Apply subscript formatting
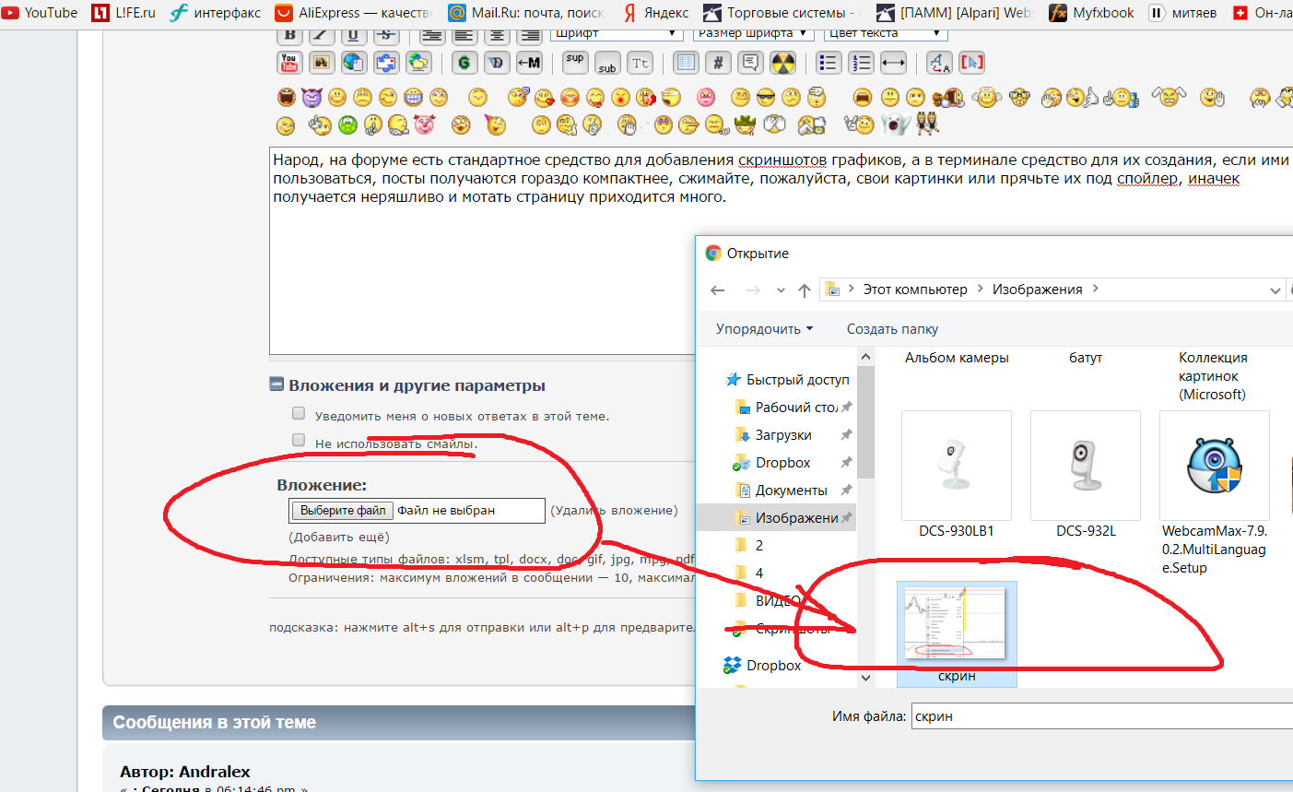The image size is (1293, 792). pos(607,63)
